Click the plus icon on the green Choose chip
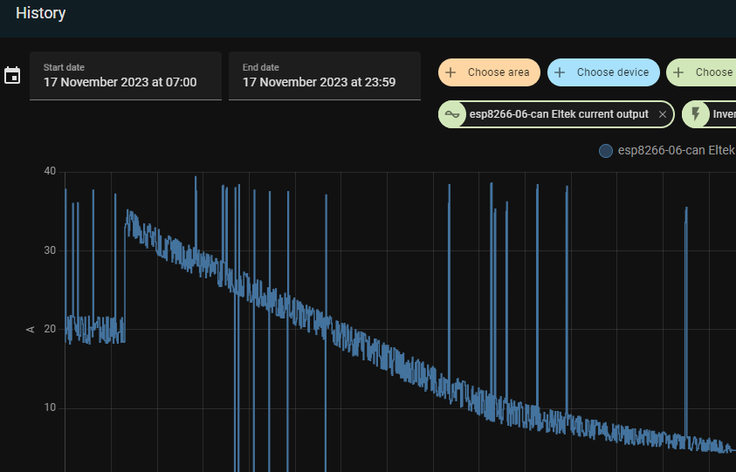The height and width of the screenshot is (472, 736). 678,72
